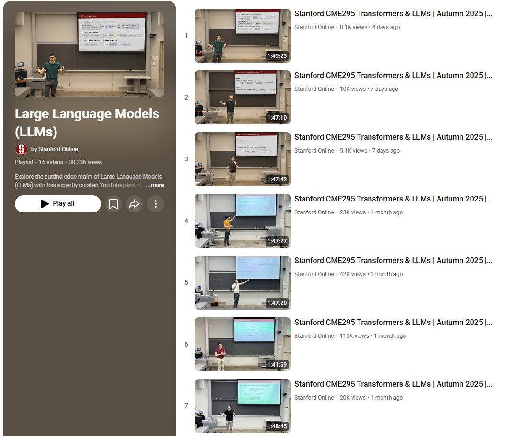Screen dimensions: 505x436
Task: Click Stanford Online under the 20K views video
Action: [x=314, y=398]
